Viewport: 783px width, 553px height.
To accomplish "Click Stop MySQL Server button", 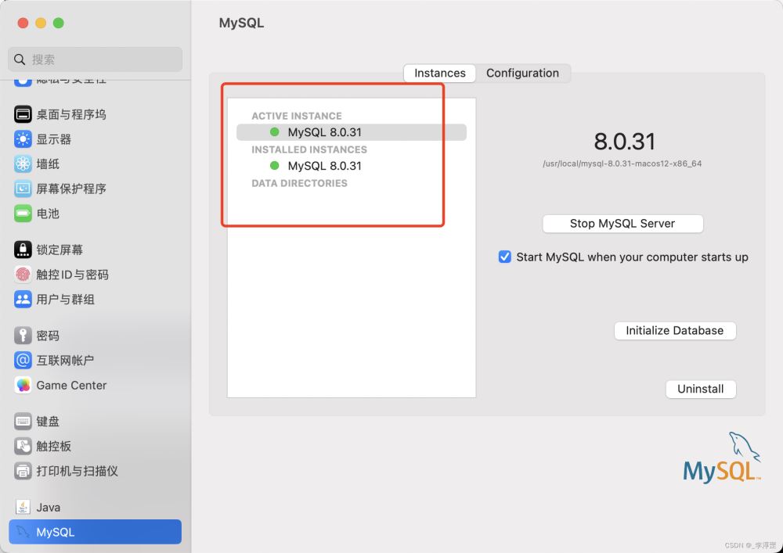I will (622, 224).
